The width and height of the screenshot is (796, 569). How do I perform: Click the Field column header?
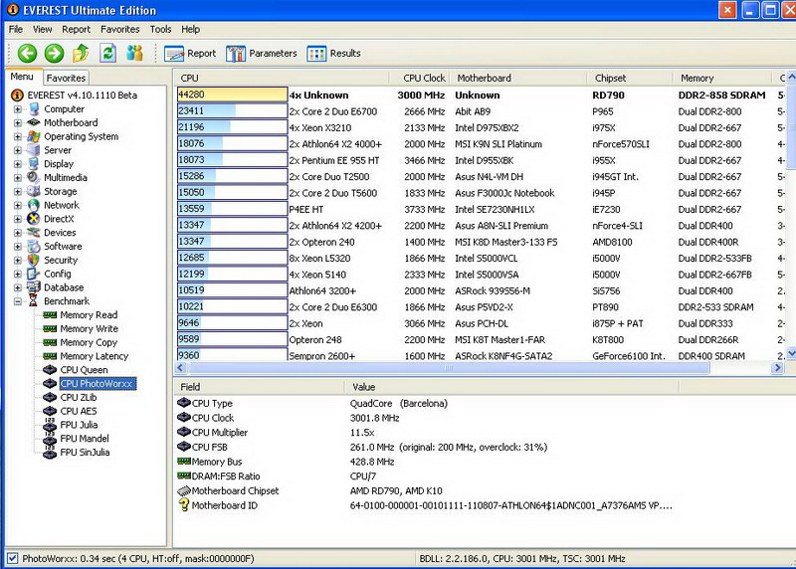pyautogui.click(x=259, y=387)
